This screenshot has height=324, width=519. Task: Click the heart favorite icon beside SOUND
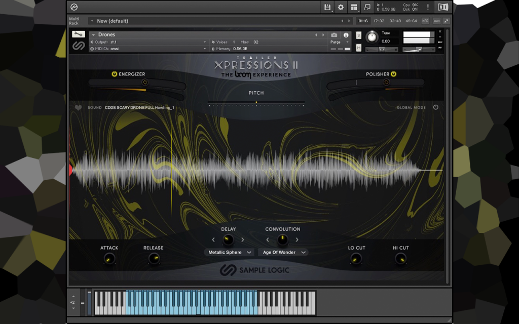(78, 107)
